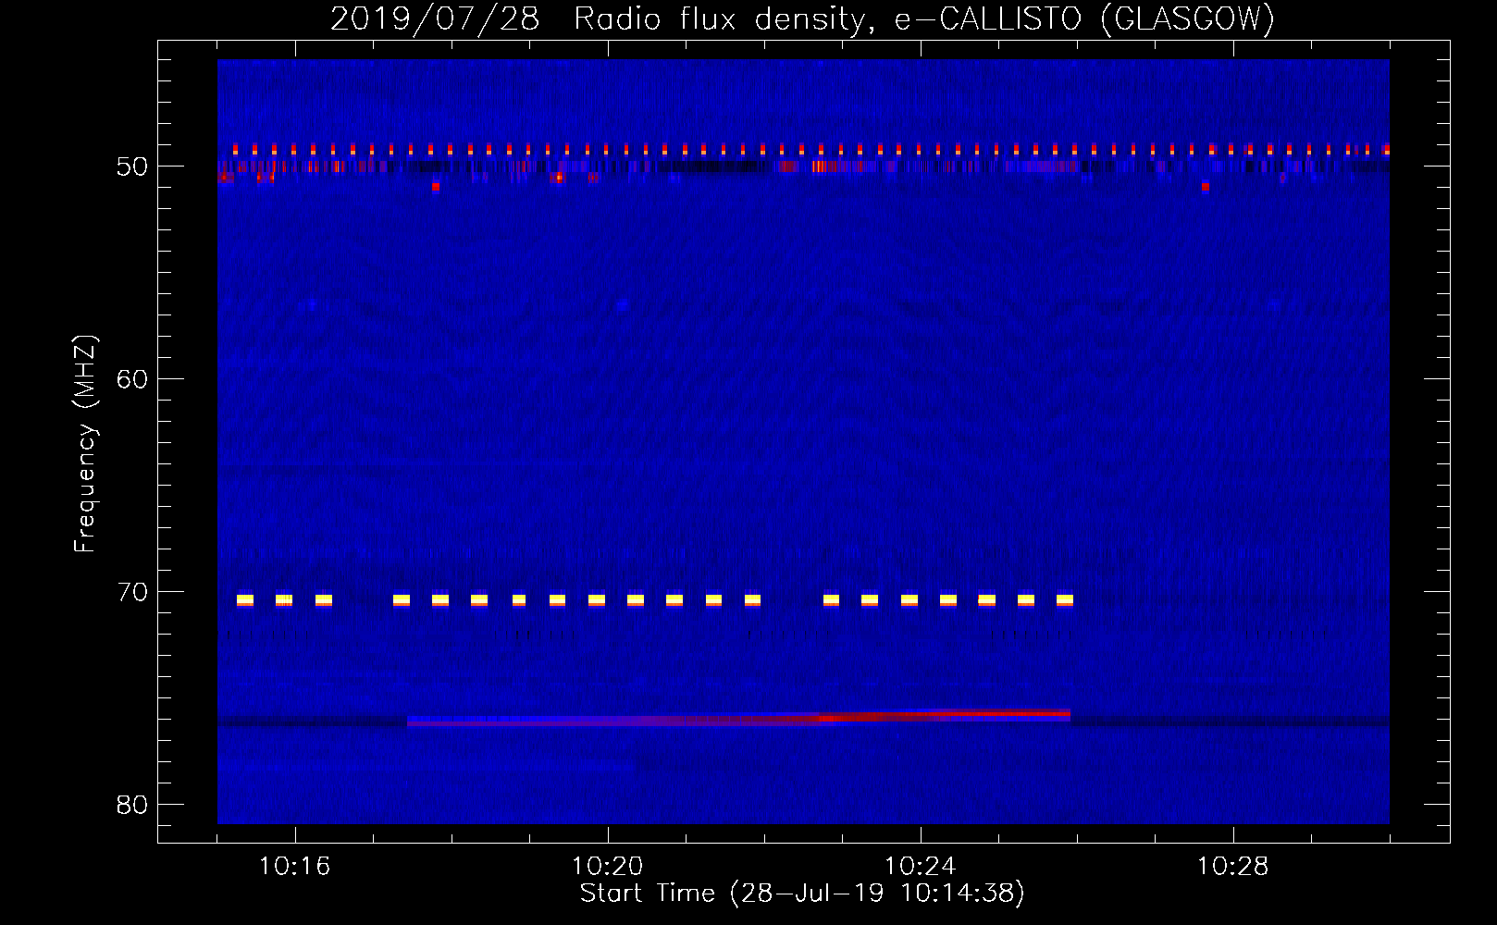Click the red drifting band near 76 MHz

tap(738, 718)
